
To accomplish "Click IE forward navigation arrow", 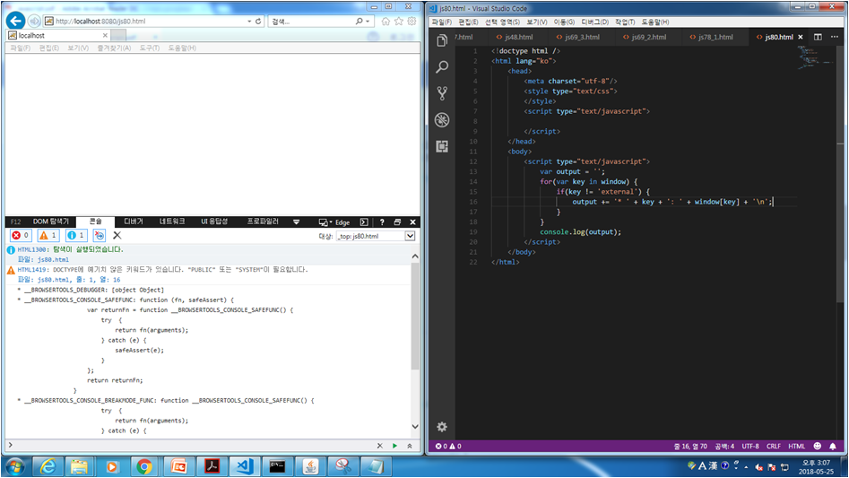I will click(x=34, y=22).
